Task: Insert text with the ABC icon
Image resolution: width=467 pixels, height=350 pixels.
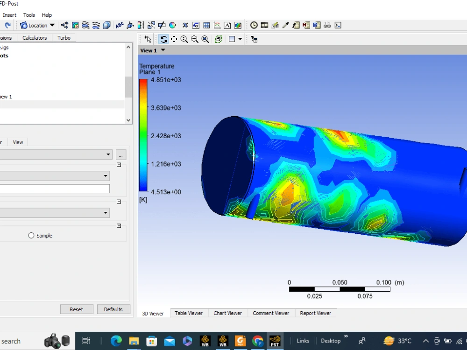Action: (x=120, y=25)
